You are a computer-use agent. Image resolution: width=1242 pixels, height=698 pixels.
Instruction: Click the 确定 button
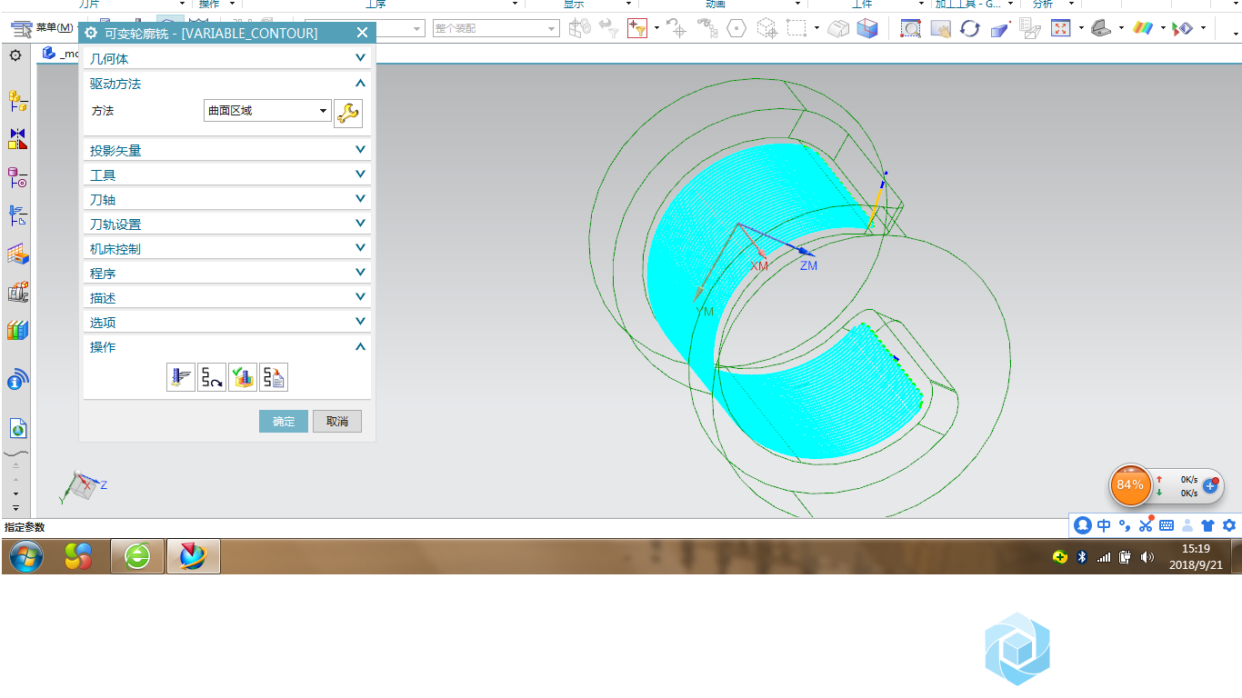(x=284, y=422)
